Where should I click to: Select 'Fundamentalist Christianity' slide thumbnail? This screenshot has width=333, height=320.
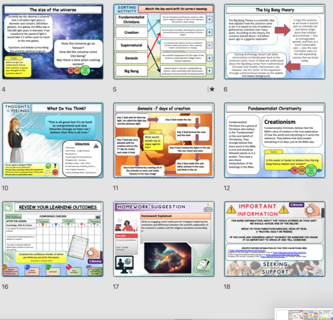(275, 140)
